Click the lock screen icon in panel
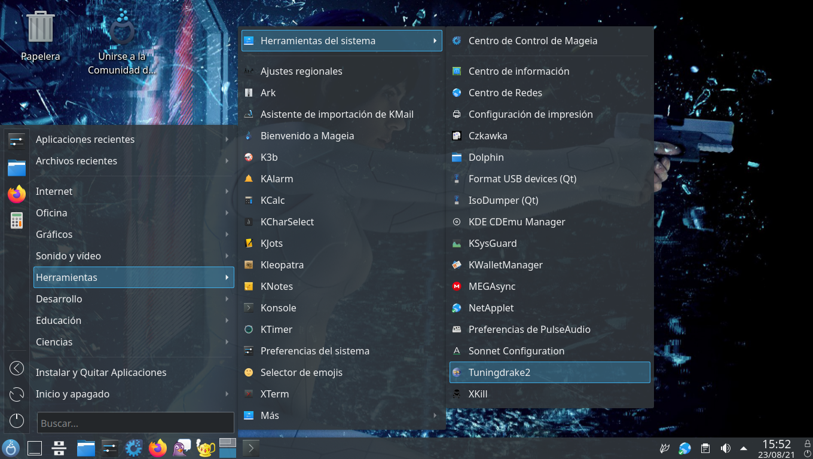Screen dimensions: 813x459 (x=806, y=443)
